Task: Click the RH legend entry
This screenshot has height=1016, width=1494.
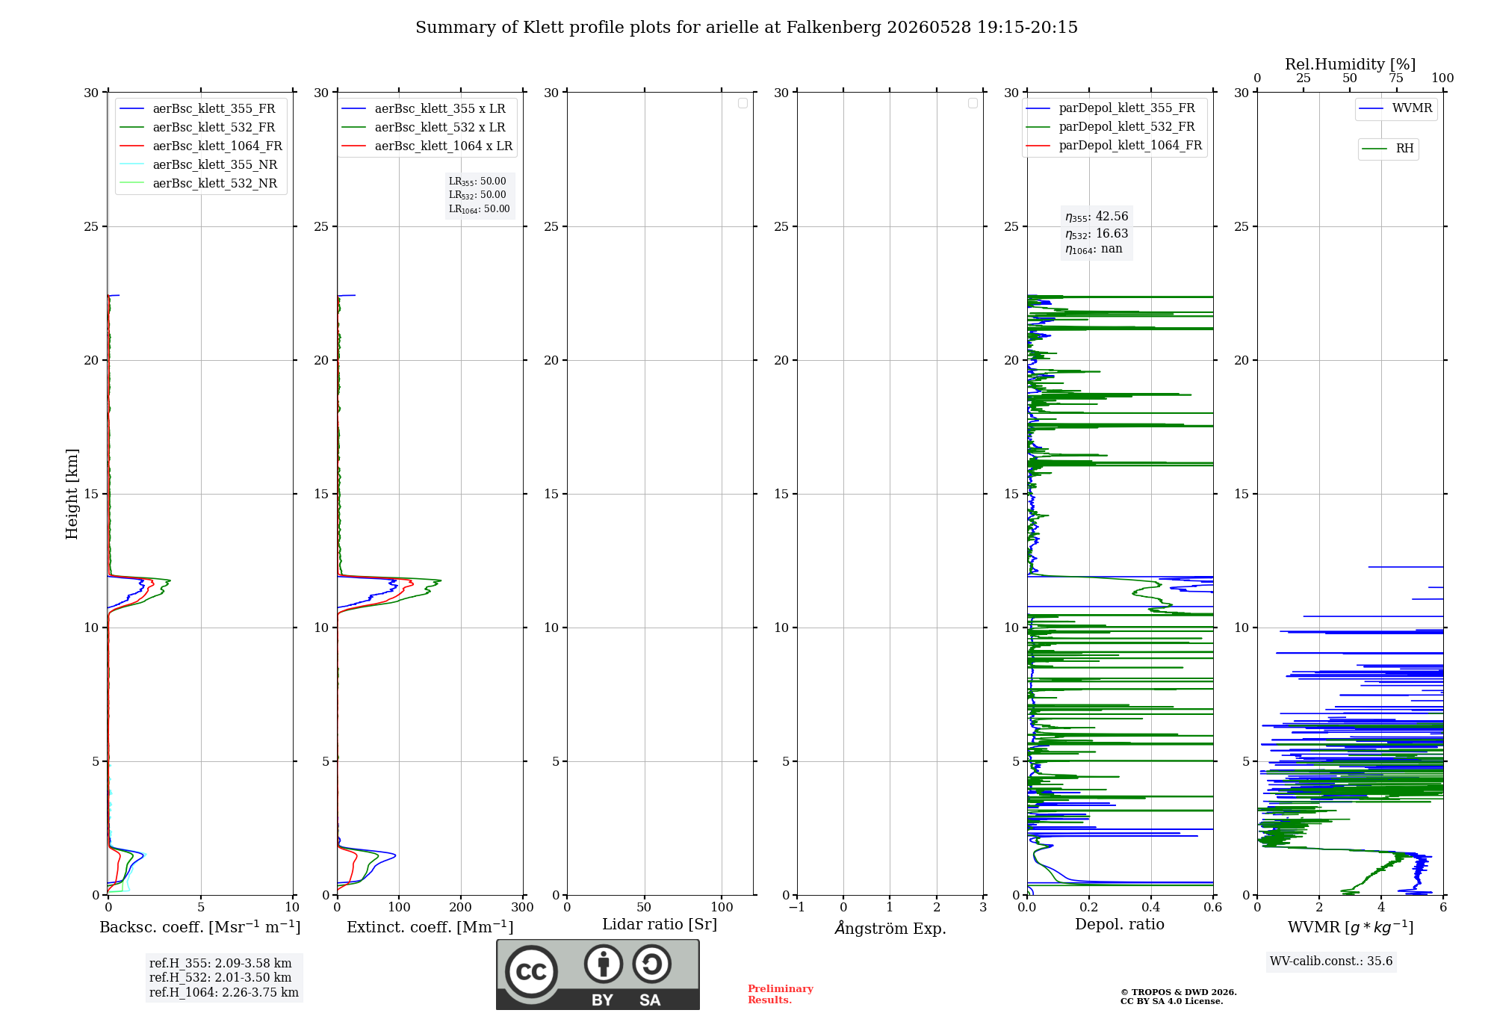Action: [x=1388, y=149]
